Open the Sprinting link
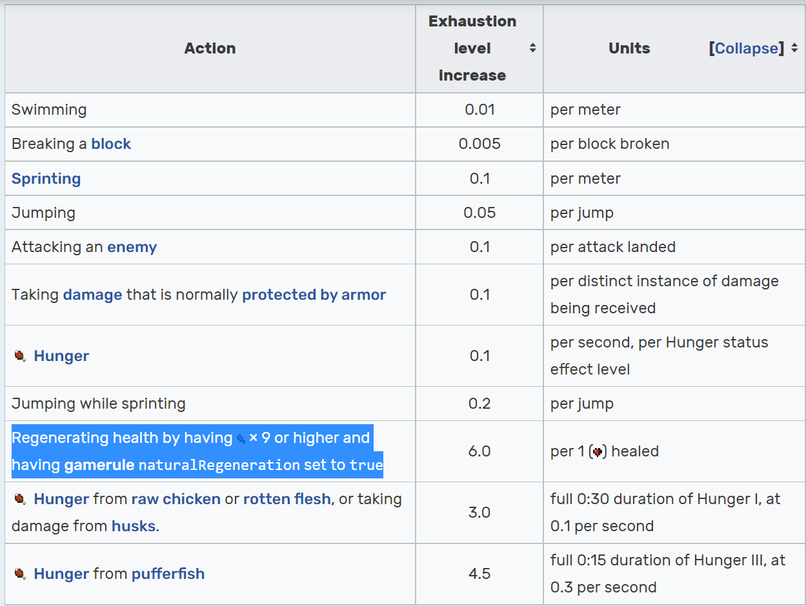This screenshot has width=806, height=606. point(46,179)
